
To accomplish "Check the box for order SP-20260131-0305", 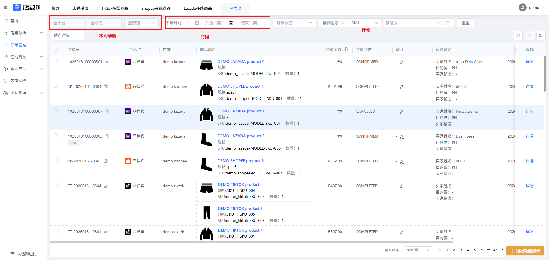I will (x=56, y=160).
